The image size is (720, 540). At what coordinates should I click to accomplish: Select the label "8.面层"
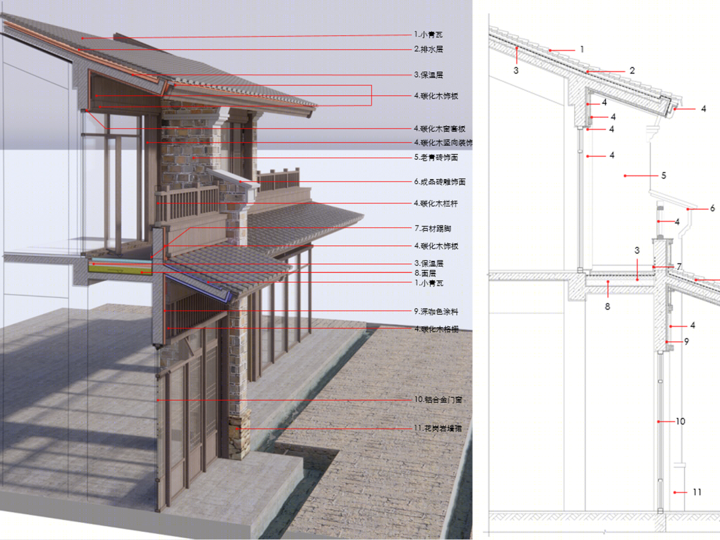(x=425, y=273)
